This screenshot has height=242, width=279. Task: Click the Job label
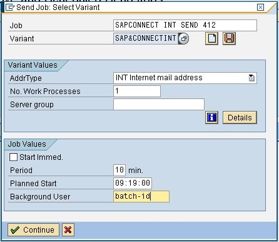pos(16,26)
